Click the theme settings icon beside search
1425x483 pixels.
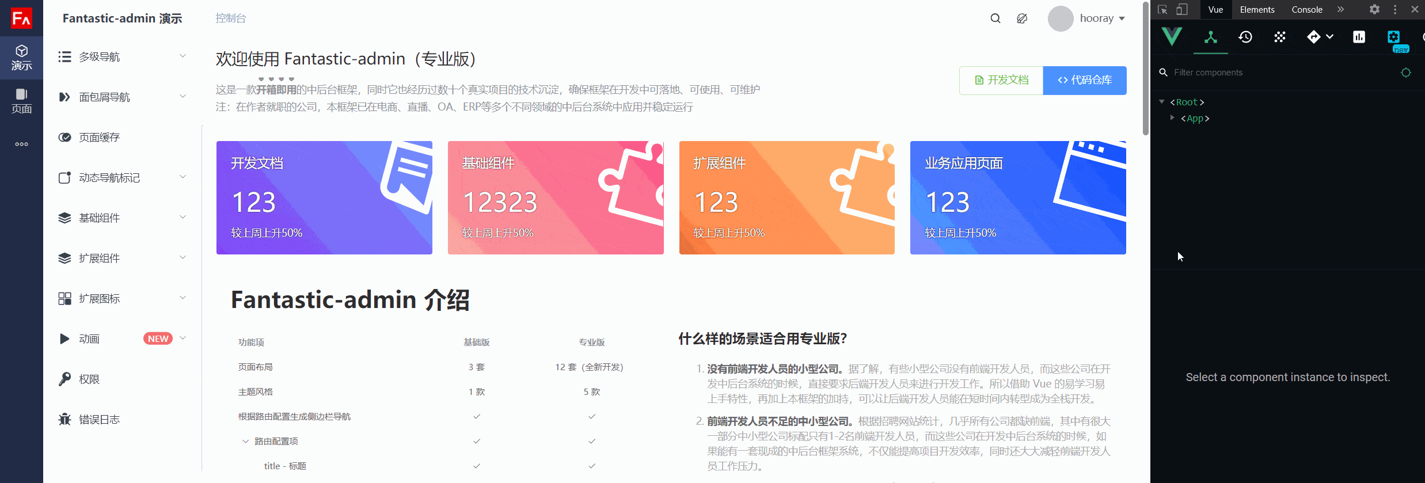[1022, 18]
